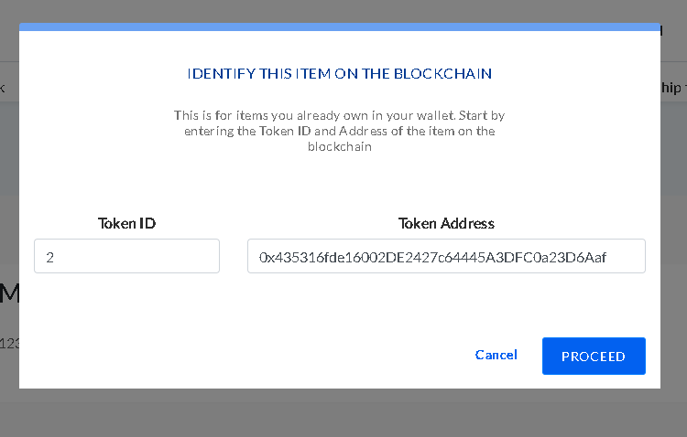Click the PROCEED button

coord(594,356)
